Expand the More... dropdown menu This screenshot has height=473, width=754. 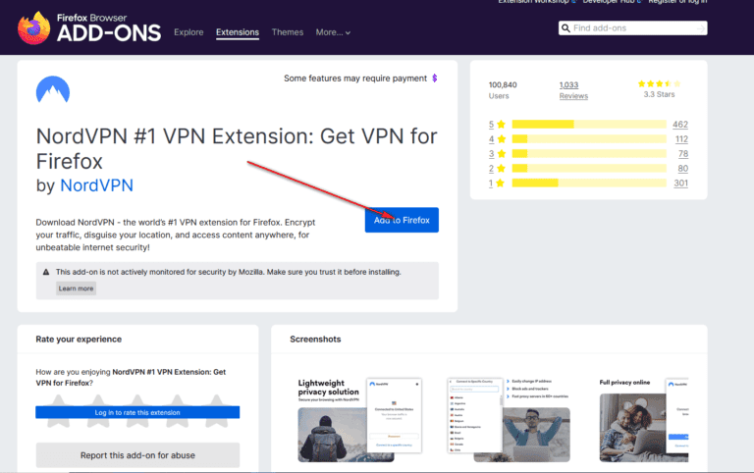click(x=333, y=32)
